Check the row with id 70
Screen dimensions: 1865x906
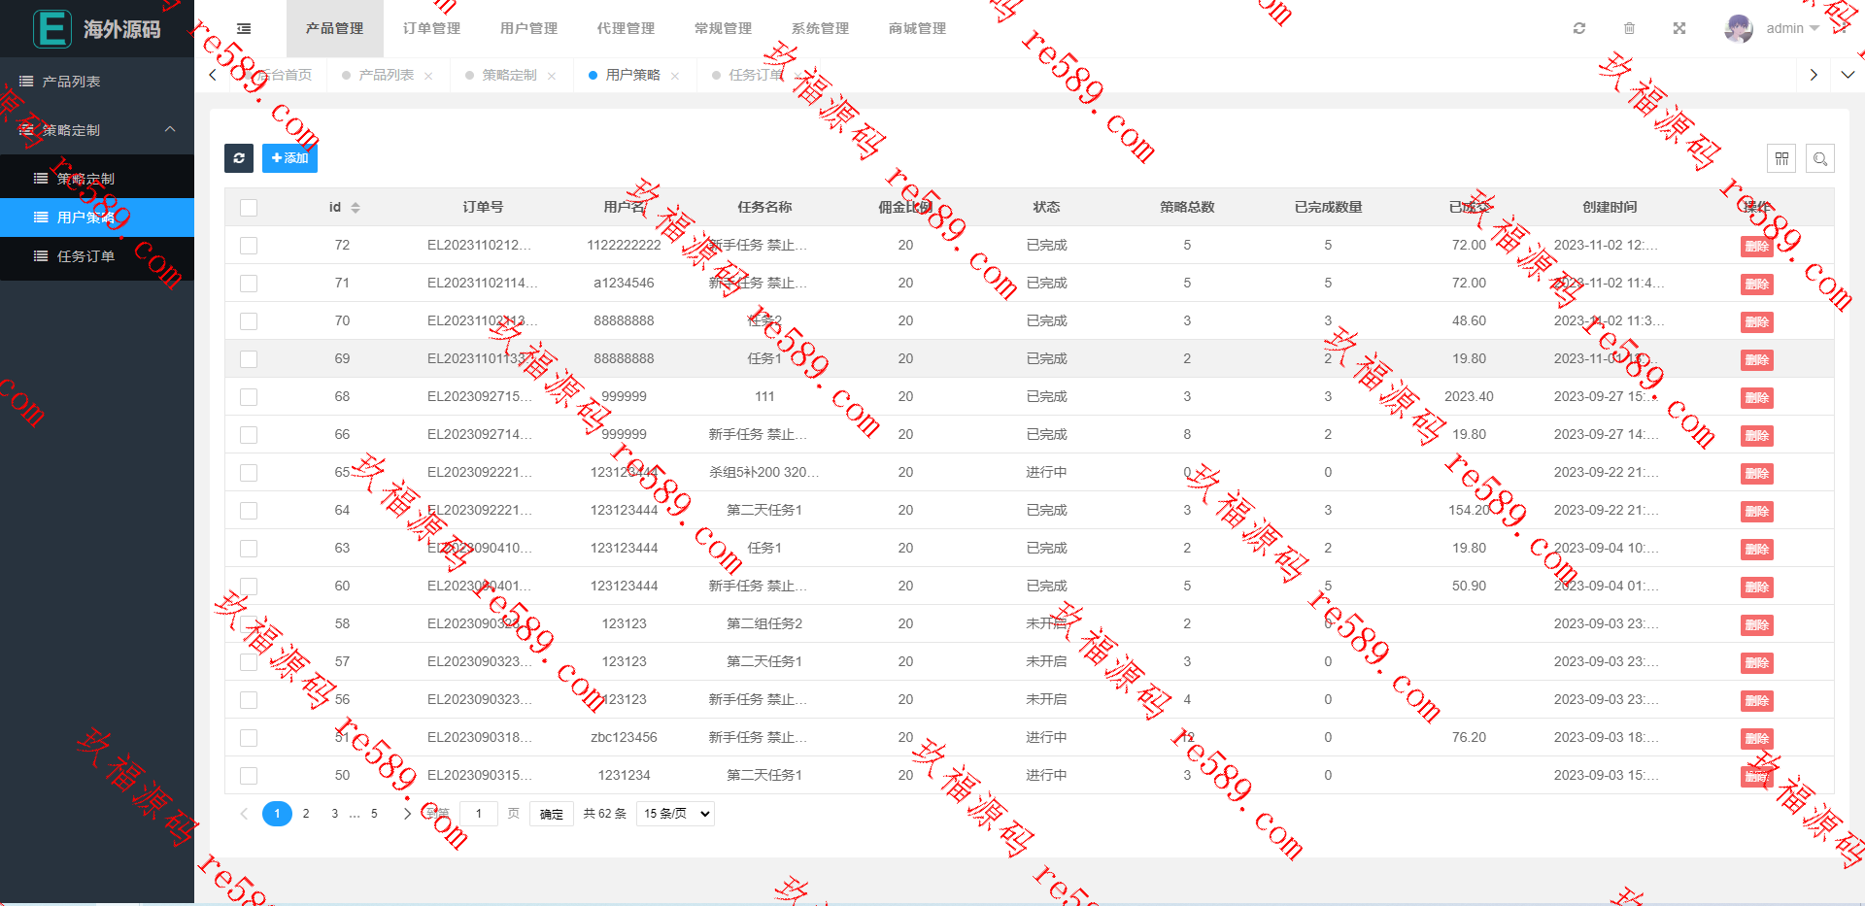click(249, 321)
